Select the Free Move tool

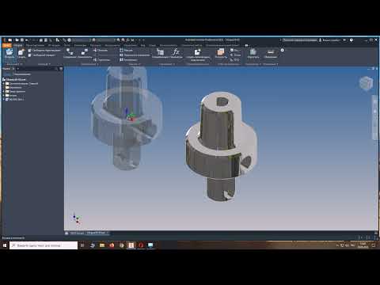click(x=44, y=50)
